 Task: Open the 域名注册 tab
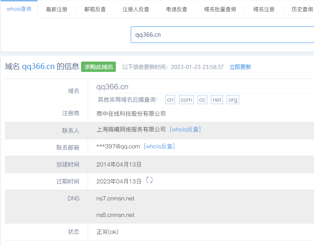(x=264, y=9)
